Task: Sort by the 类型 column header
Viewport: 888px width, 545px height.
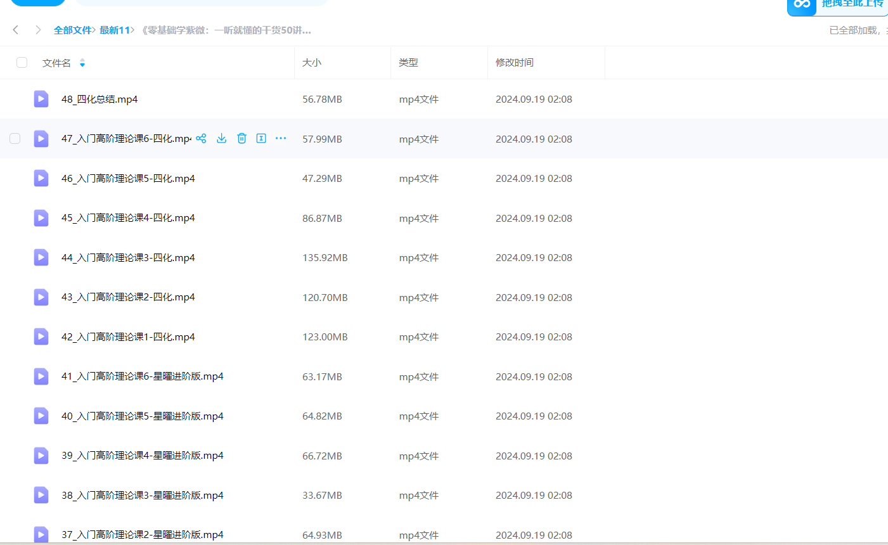Action: point(408,63)
